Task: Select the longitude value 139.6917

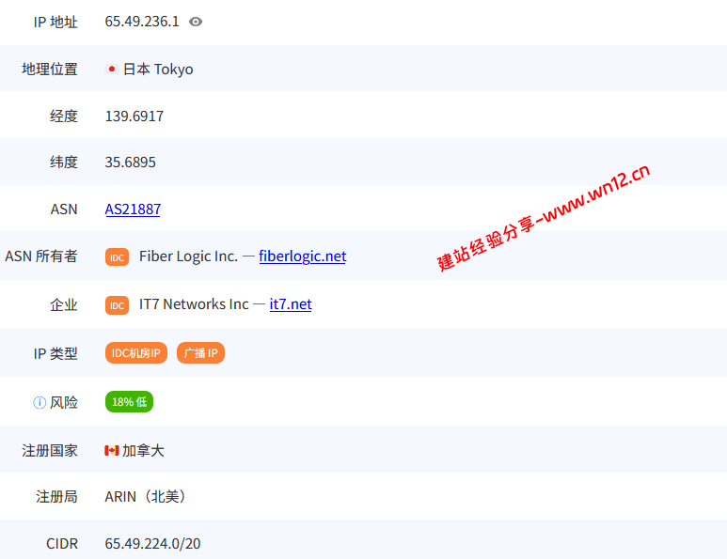Action: coord(134,116)
